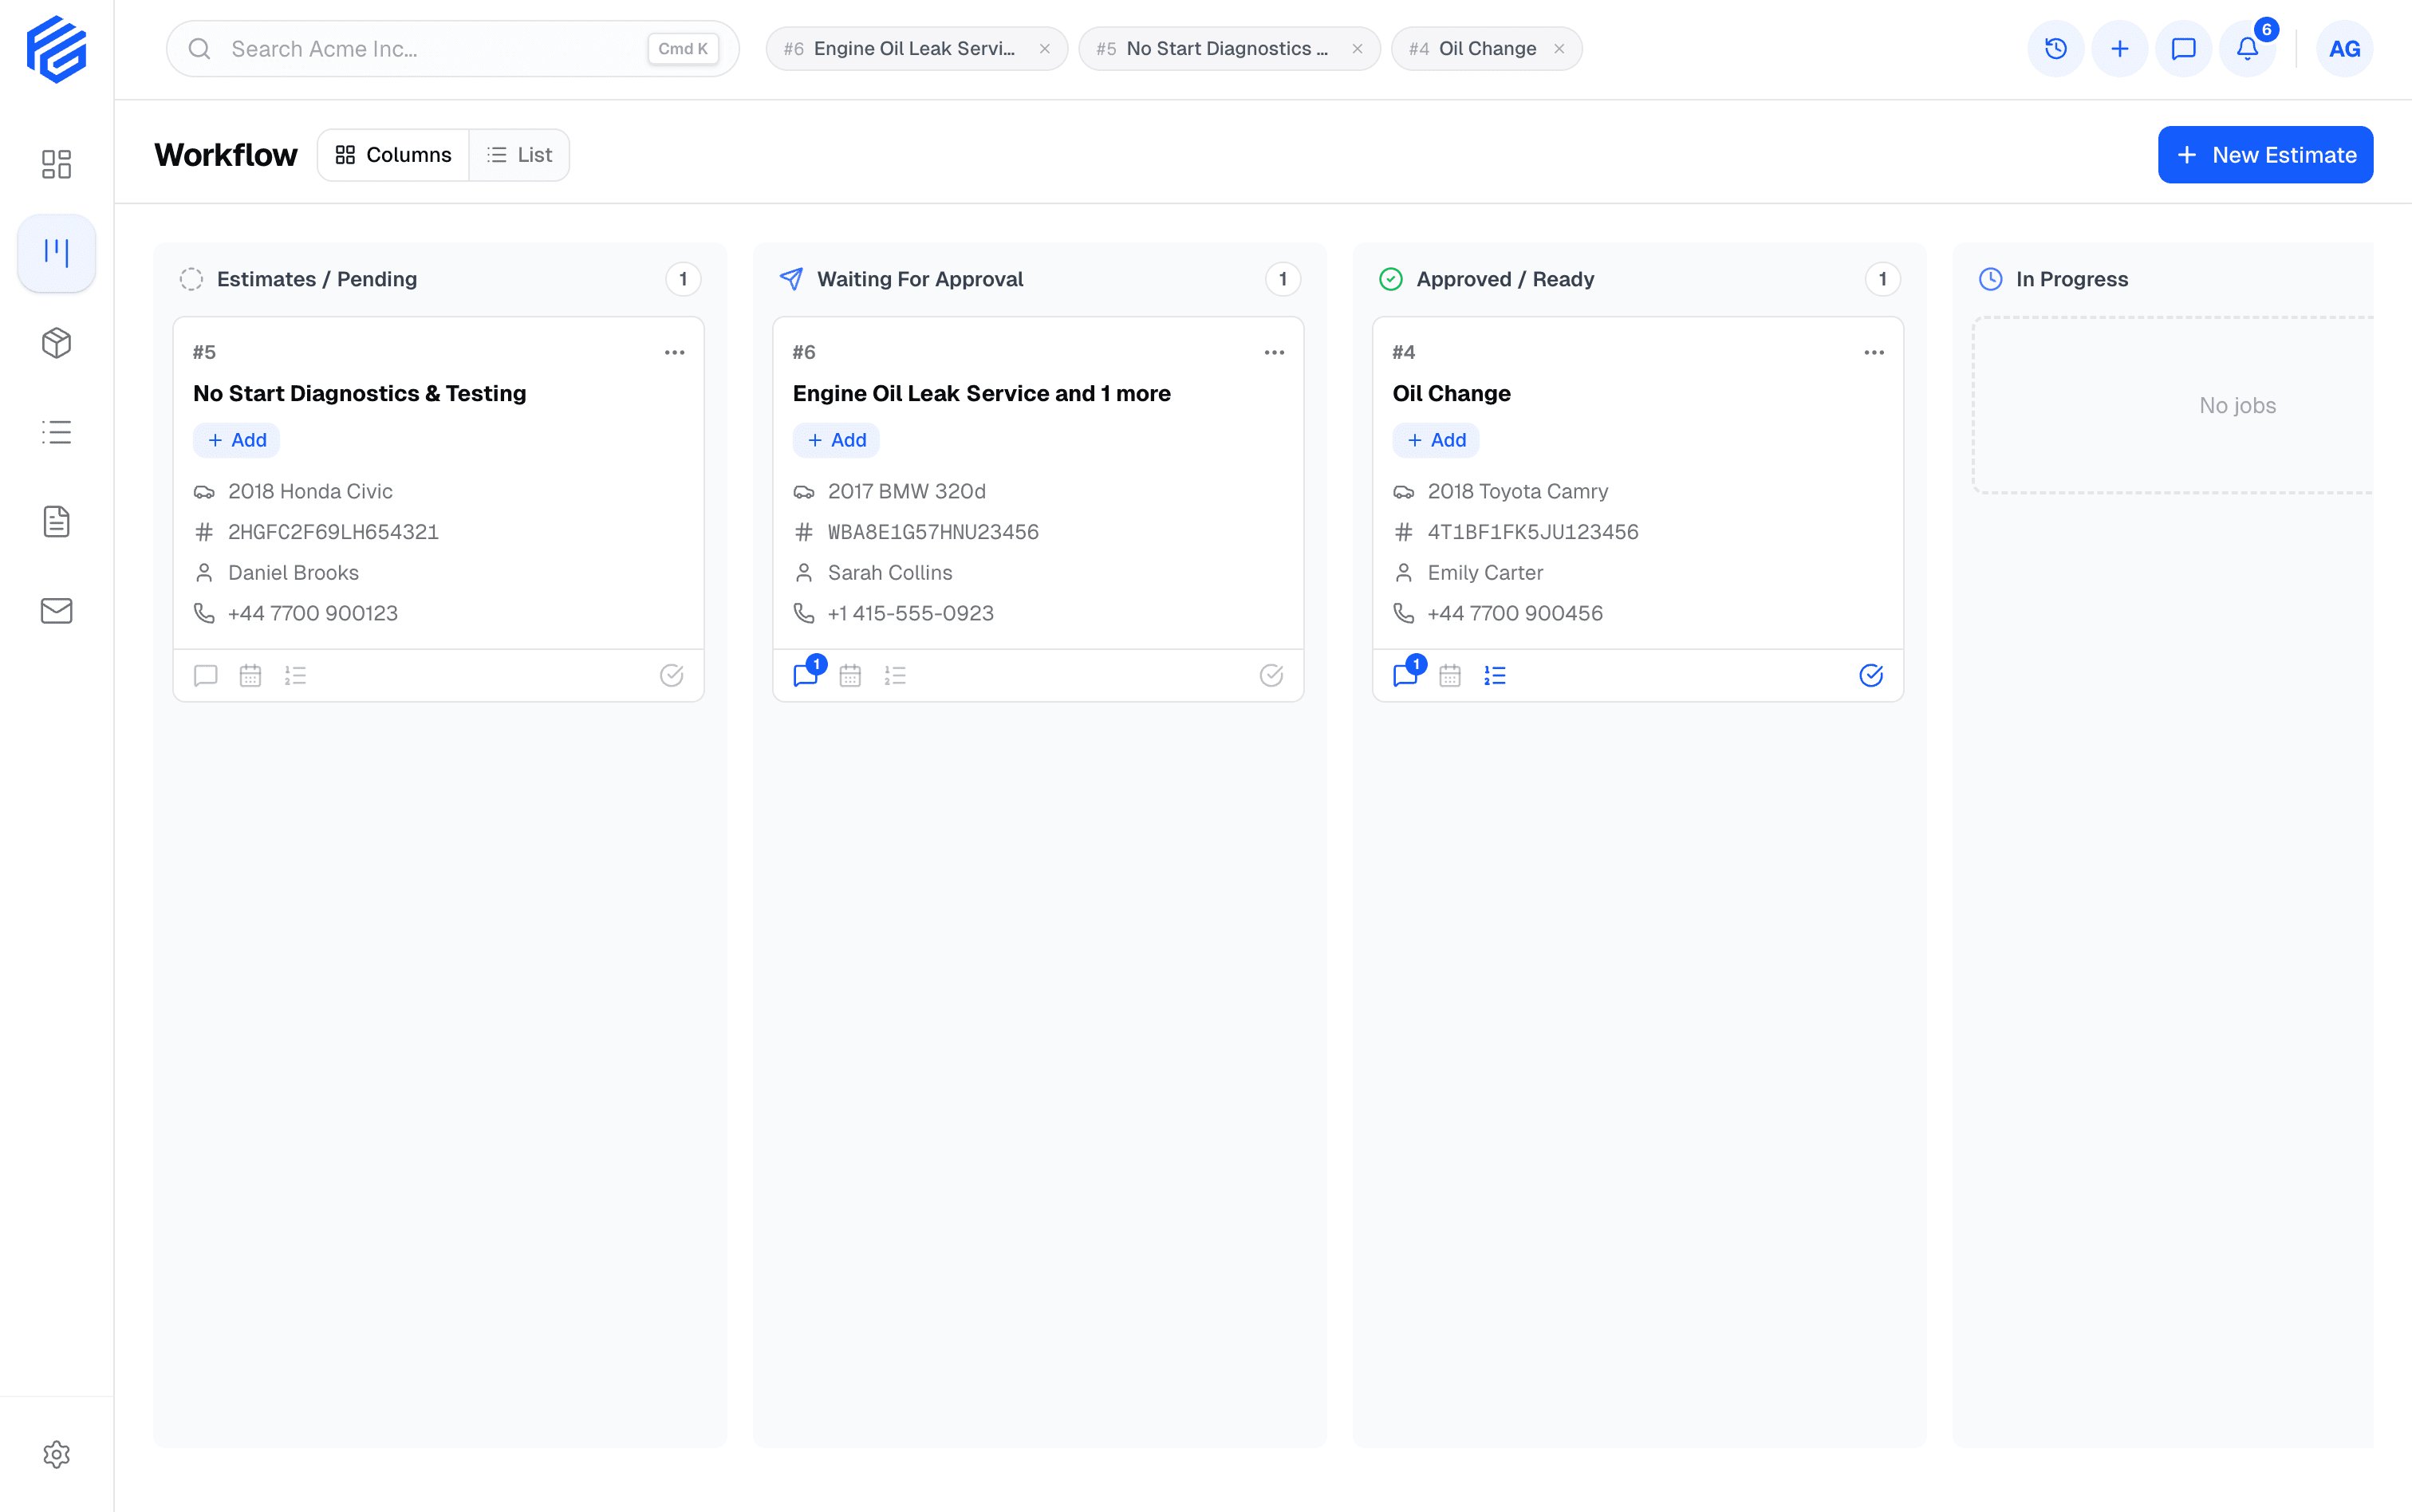Open the calendar icon on Engine Oil Leak card
The width and height of the screenshot is (2412, 1512).
[850, 675]
